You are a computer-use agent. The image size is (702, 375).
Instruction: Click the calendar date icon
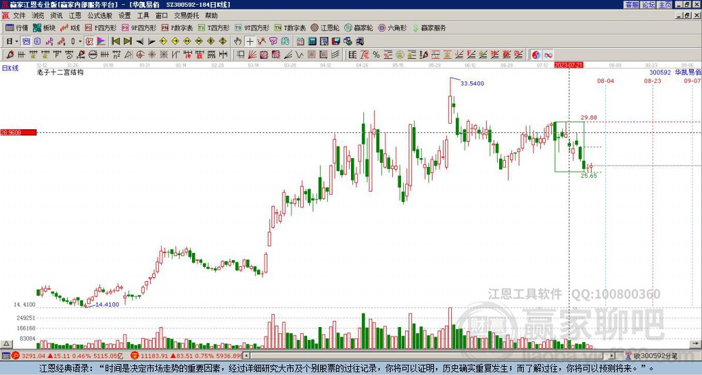point(300,41)
